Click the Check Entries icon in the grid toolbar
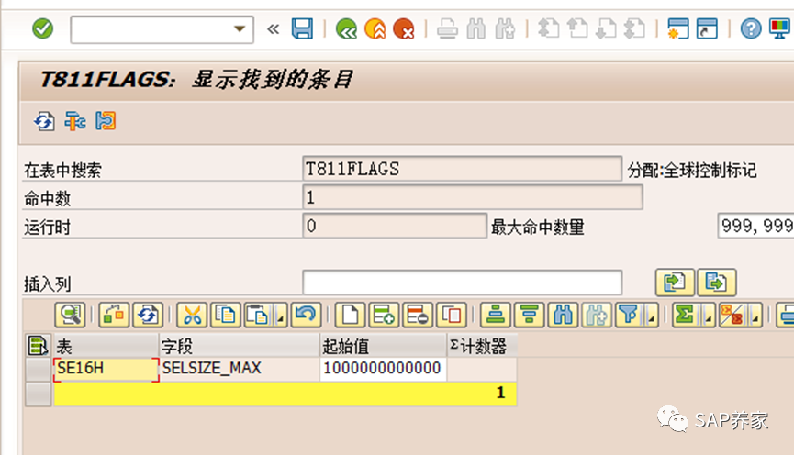The width and height of the screenshot is (794, 455). pos(114,315)
